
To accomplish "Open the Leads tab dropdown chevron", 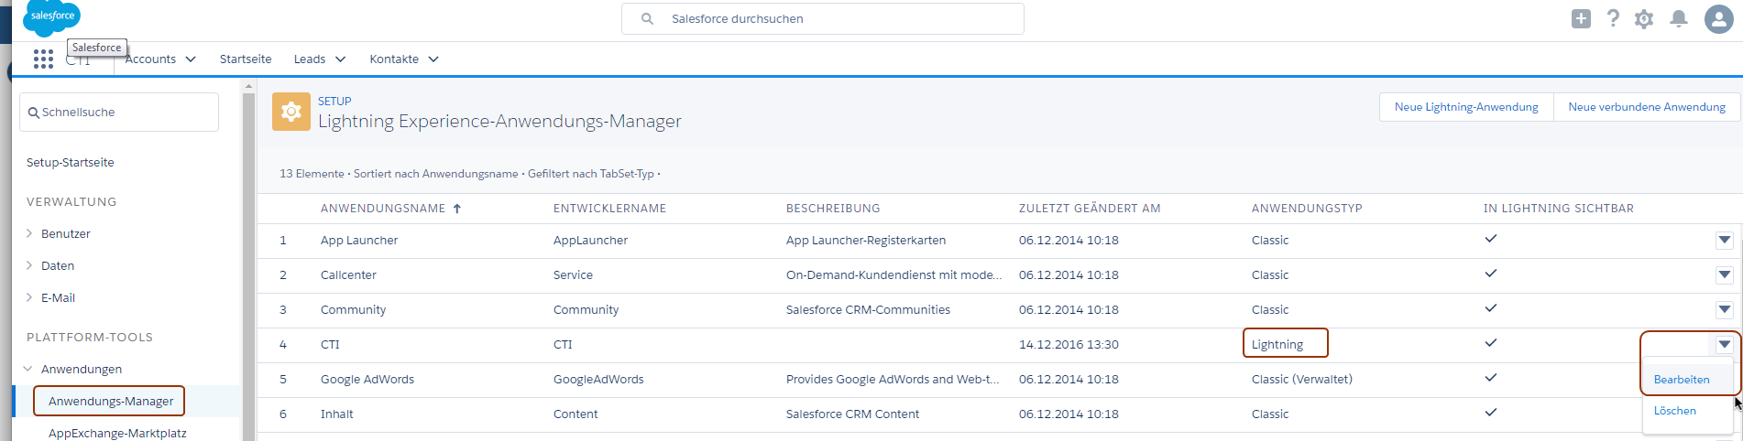I will [340, 59].
